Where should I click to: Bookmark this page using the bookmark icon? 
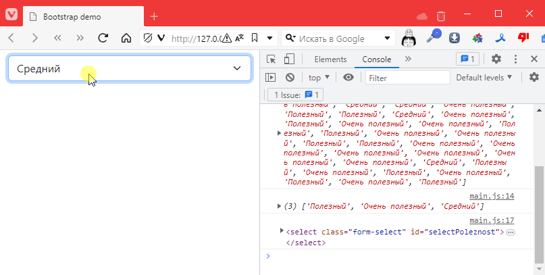coord(255,39)
